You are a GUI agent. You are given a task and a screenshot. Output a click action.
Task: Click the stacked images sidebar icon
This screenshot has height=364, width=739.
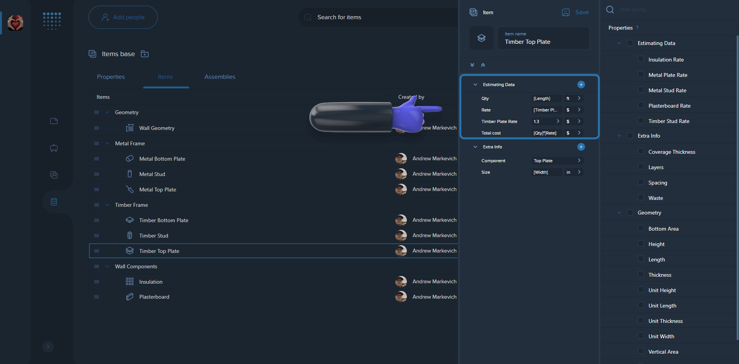pyautogui.click(x=54, y=175)
